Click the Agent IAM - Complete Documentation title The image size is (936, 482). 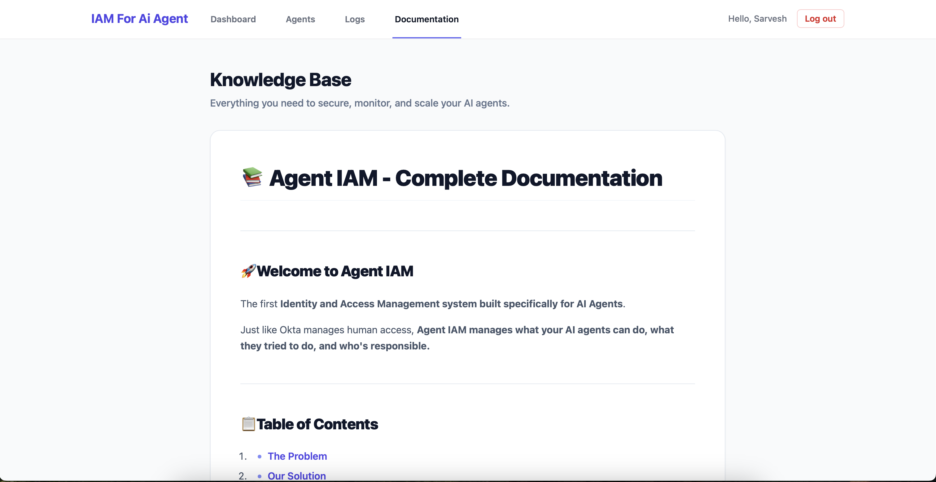pyautogui.click(x=466, y=178)
